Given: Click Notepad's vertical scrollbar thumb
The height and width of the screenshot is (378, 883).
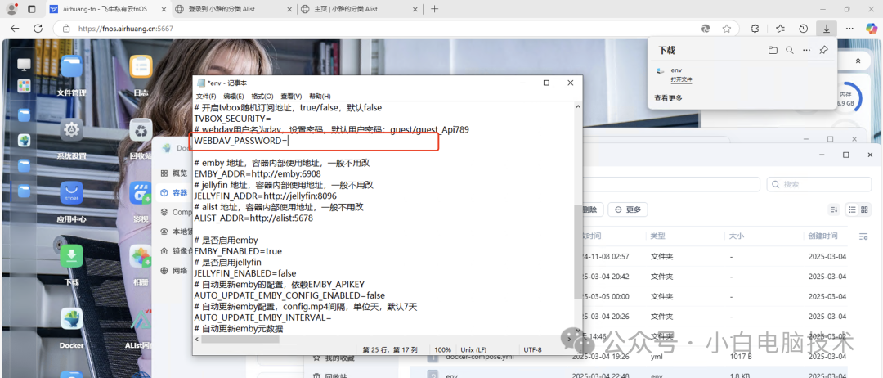Looking at the screenshot, I should point(578,250).
